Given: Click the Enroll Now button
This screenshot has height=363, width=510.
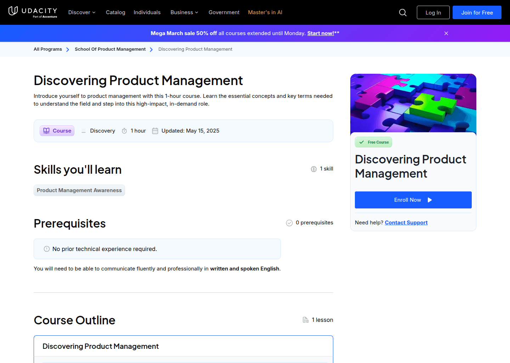Looking at the screenshot, I should [413, 200].
